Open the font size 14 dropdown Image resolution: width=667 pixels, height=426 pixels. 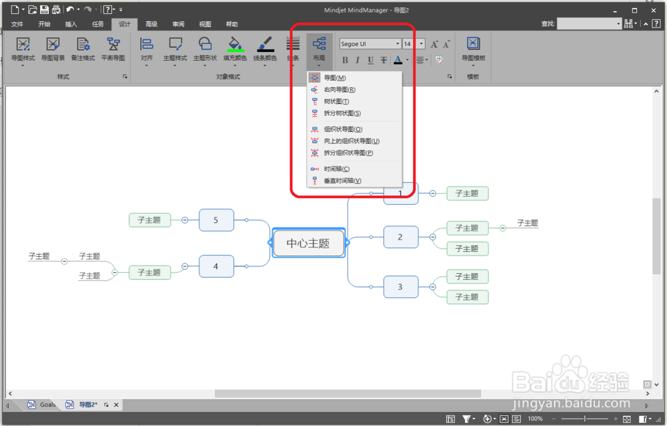421,44
